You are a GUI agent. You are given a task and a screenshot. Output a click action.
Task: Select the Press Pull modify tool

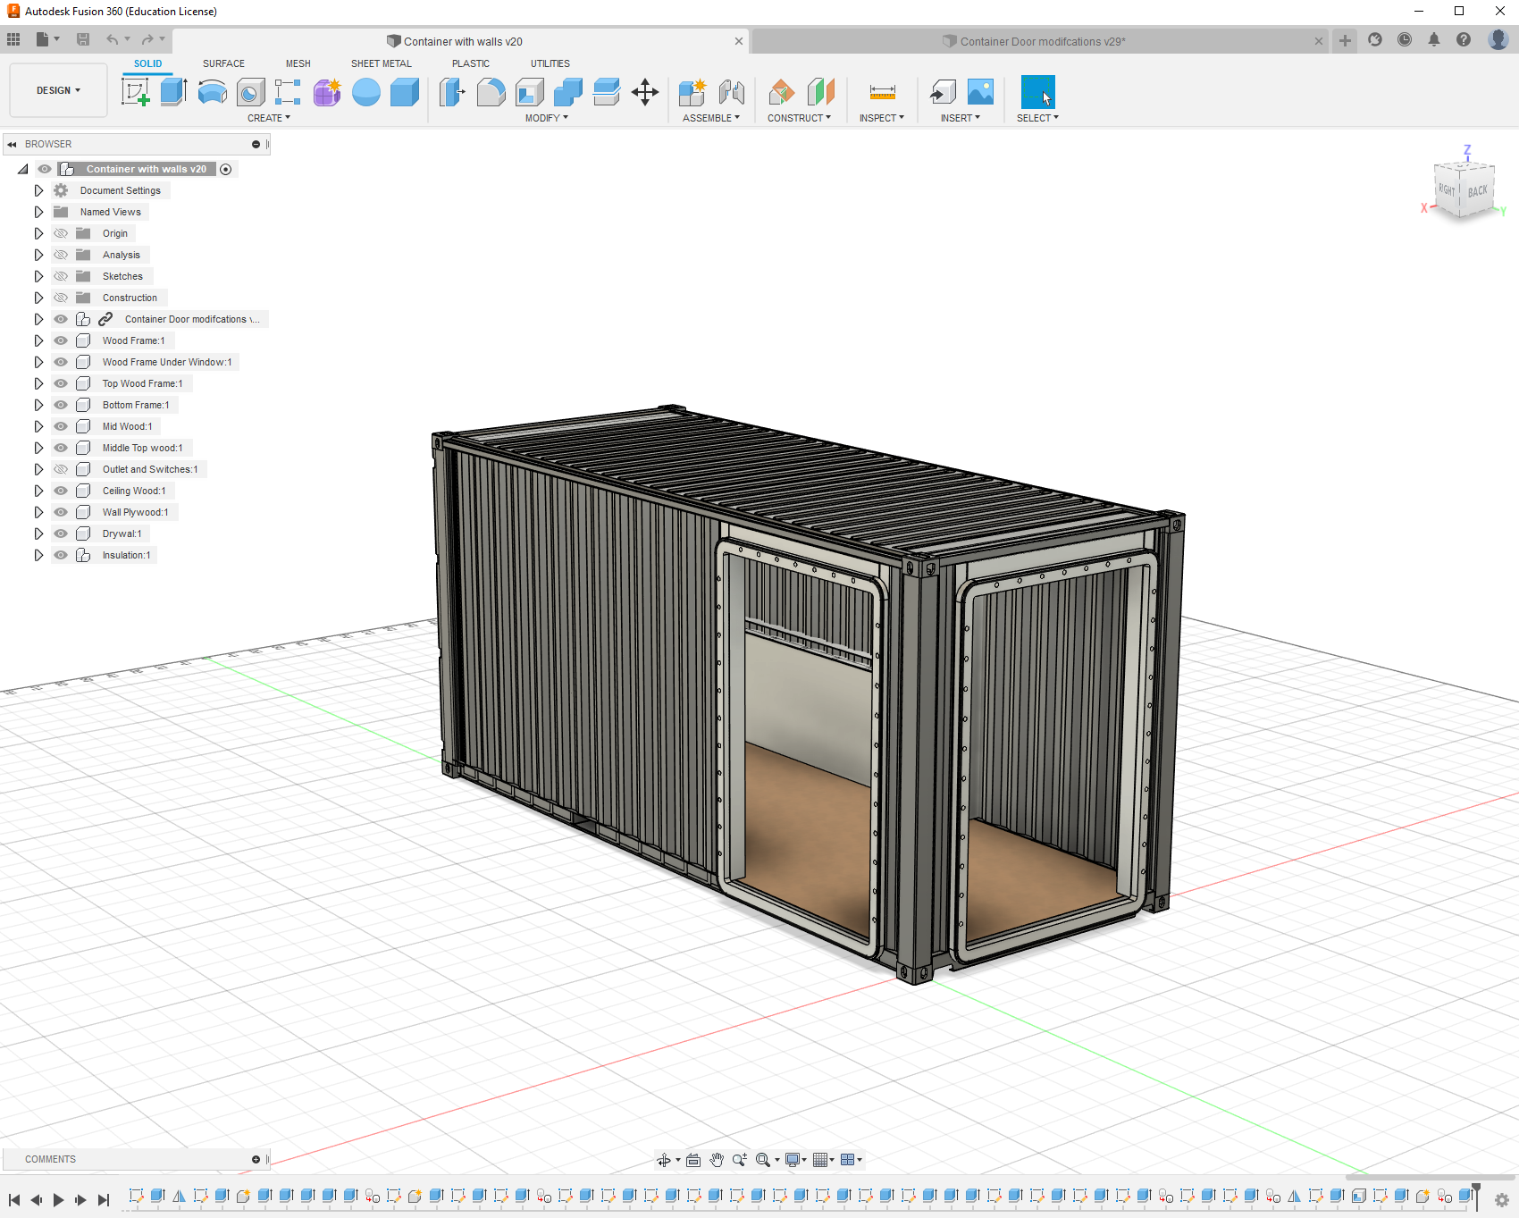452,92
